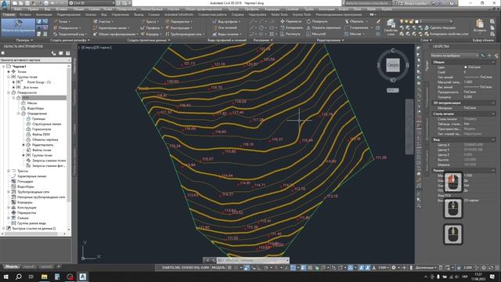Image resolution: width=501 pixels, height=282 pixels.
Task: Click the Пересечения tool
Action: [179, 21]
